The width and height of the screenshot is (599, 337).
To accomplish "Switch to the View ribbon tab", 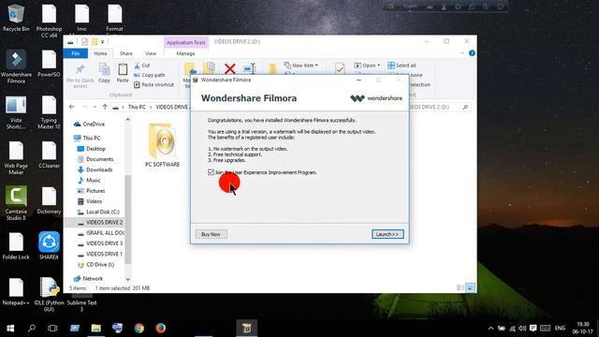I will (151, 53).
